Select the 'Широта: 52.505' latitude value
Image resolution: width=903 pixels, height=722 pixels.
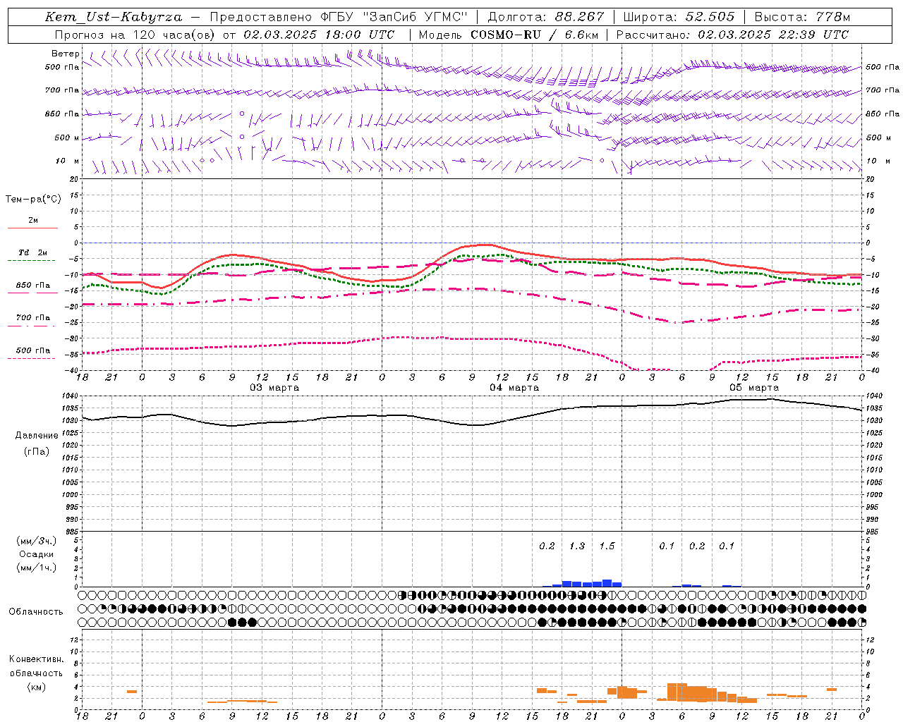coord(679,17)
